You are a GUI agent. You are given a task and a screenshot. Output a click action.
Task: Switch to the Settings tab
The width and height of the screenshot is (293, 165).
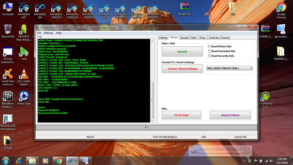[163, 38]
